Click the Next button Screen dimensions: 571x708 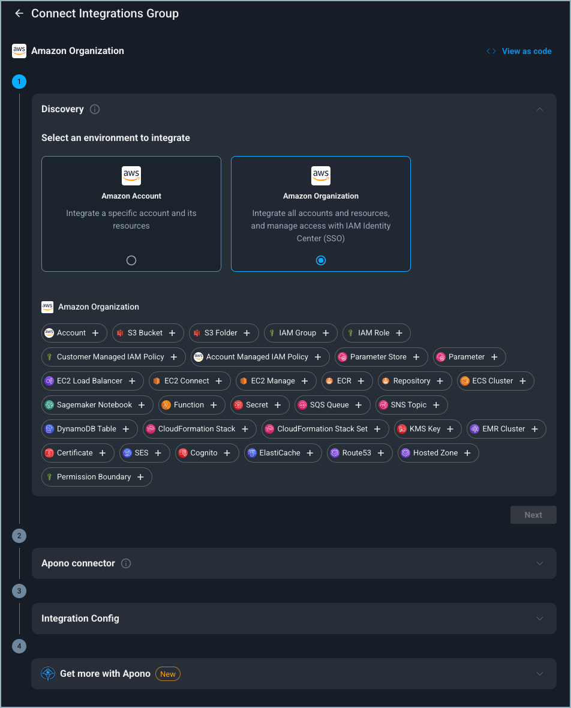tap(533, 515)
